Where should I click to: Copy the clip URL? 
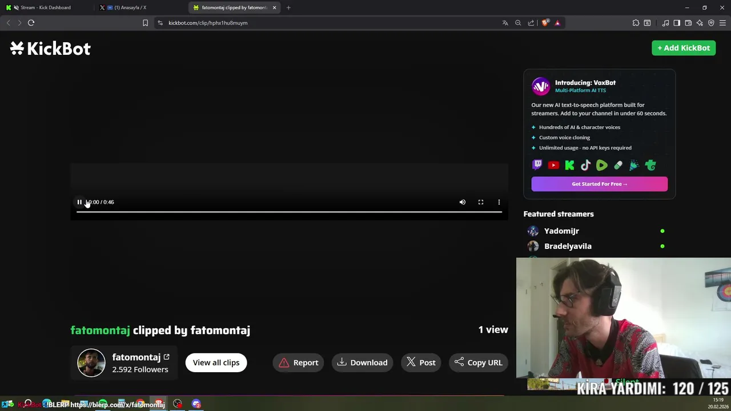pyautogui.click(x=479, y=362)
